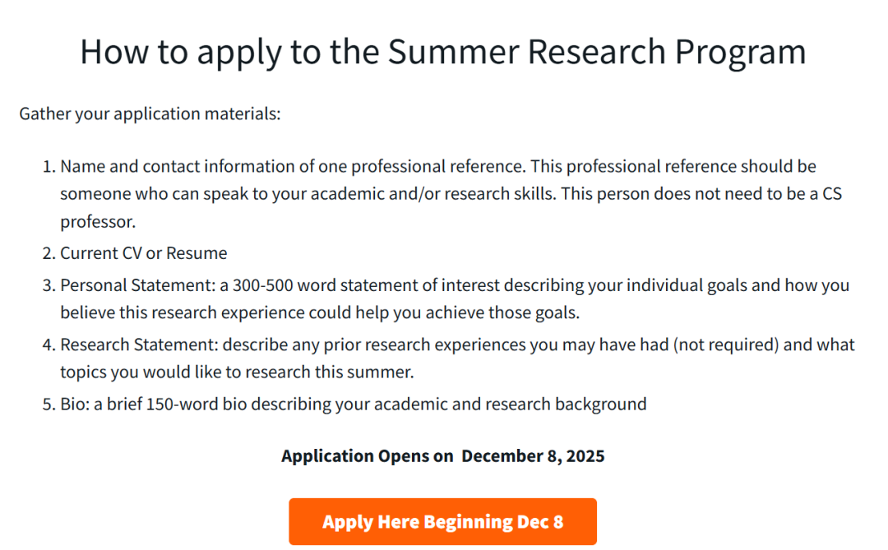Click the list number '2.' marker

click(48, 253)
